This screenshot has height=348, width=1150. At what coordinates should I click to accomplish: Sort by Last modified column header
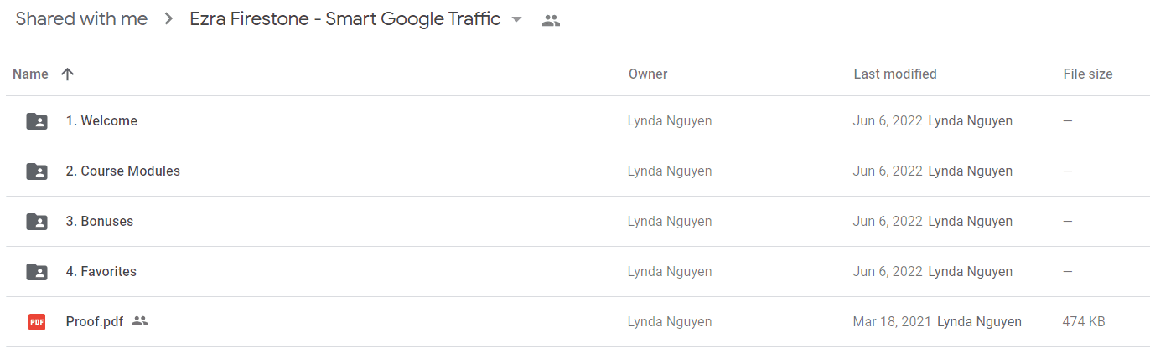[x=895, y=74]
